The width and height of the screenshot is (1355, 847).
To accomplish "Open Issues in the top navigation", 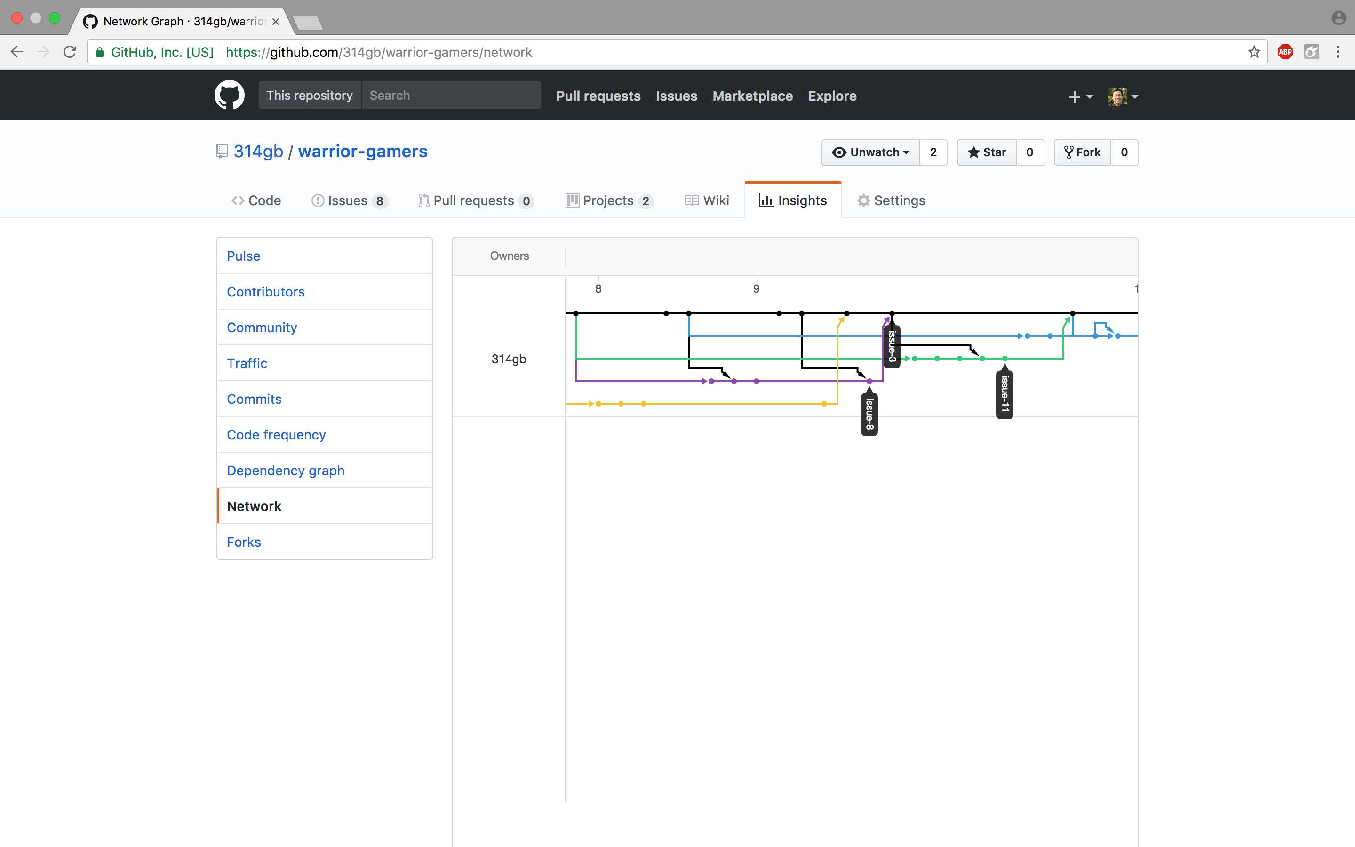I will [x=677, y=96].
